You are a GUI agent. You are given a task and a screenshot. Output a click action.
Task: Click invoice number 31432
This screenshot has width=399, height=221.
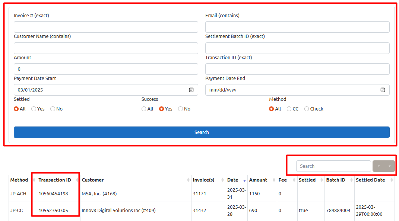pos(199,211)
